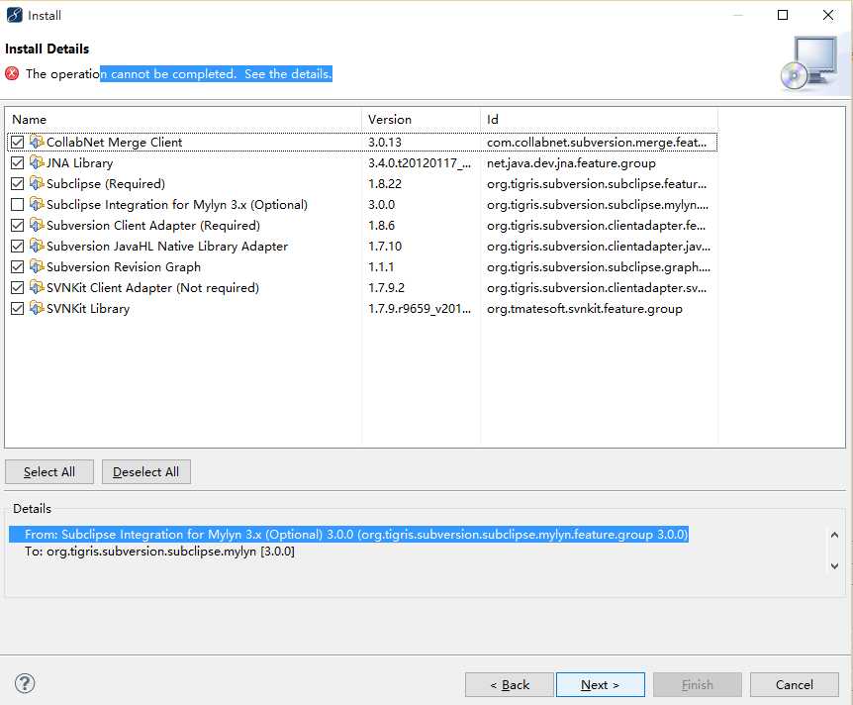Go back with the < Back button
This screenshot has height=705, width=853.
(x=510, y=685)
